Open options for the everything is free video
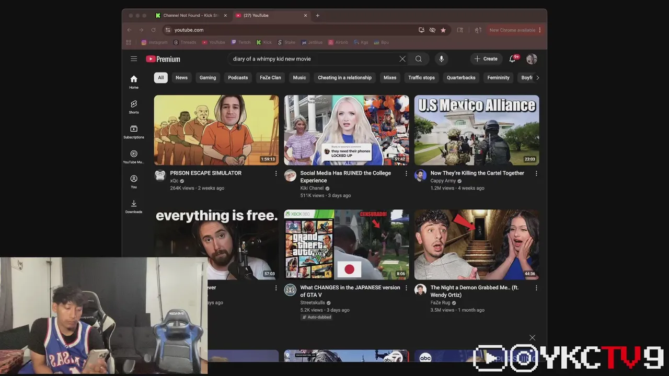The height and width of the screenshot is (376, 669). pyautogui.click(x=276, y=288)
